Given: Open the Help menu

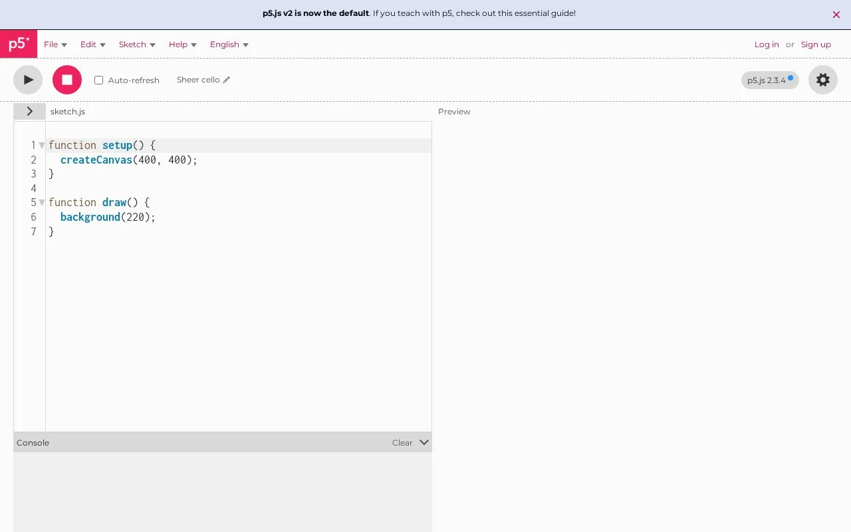Looking at the screenshot, I should pyautogui.click(x=183, y=45).
